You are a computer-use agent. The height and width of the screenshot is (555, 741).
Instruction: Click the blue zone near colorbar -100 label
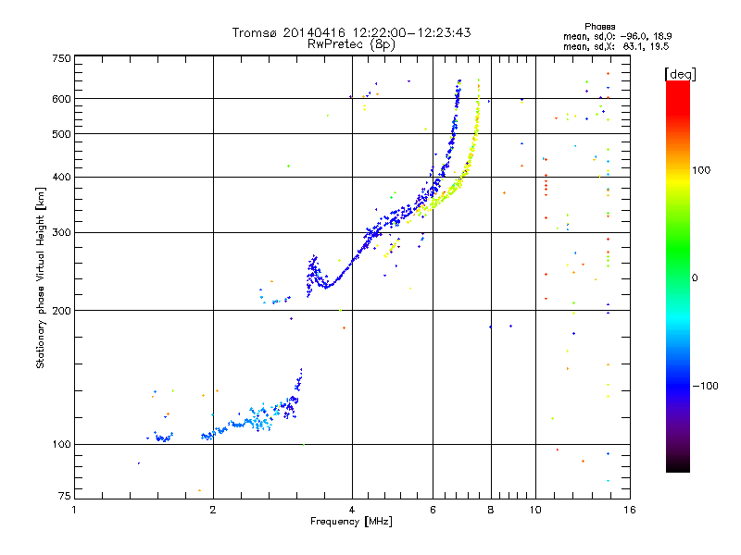[678, 386]
